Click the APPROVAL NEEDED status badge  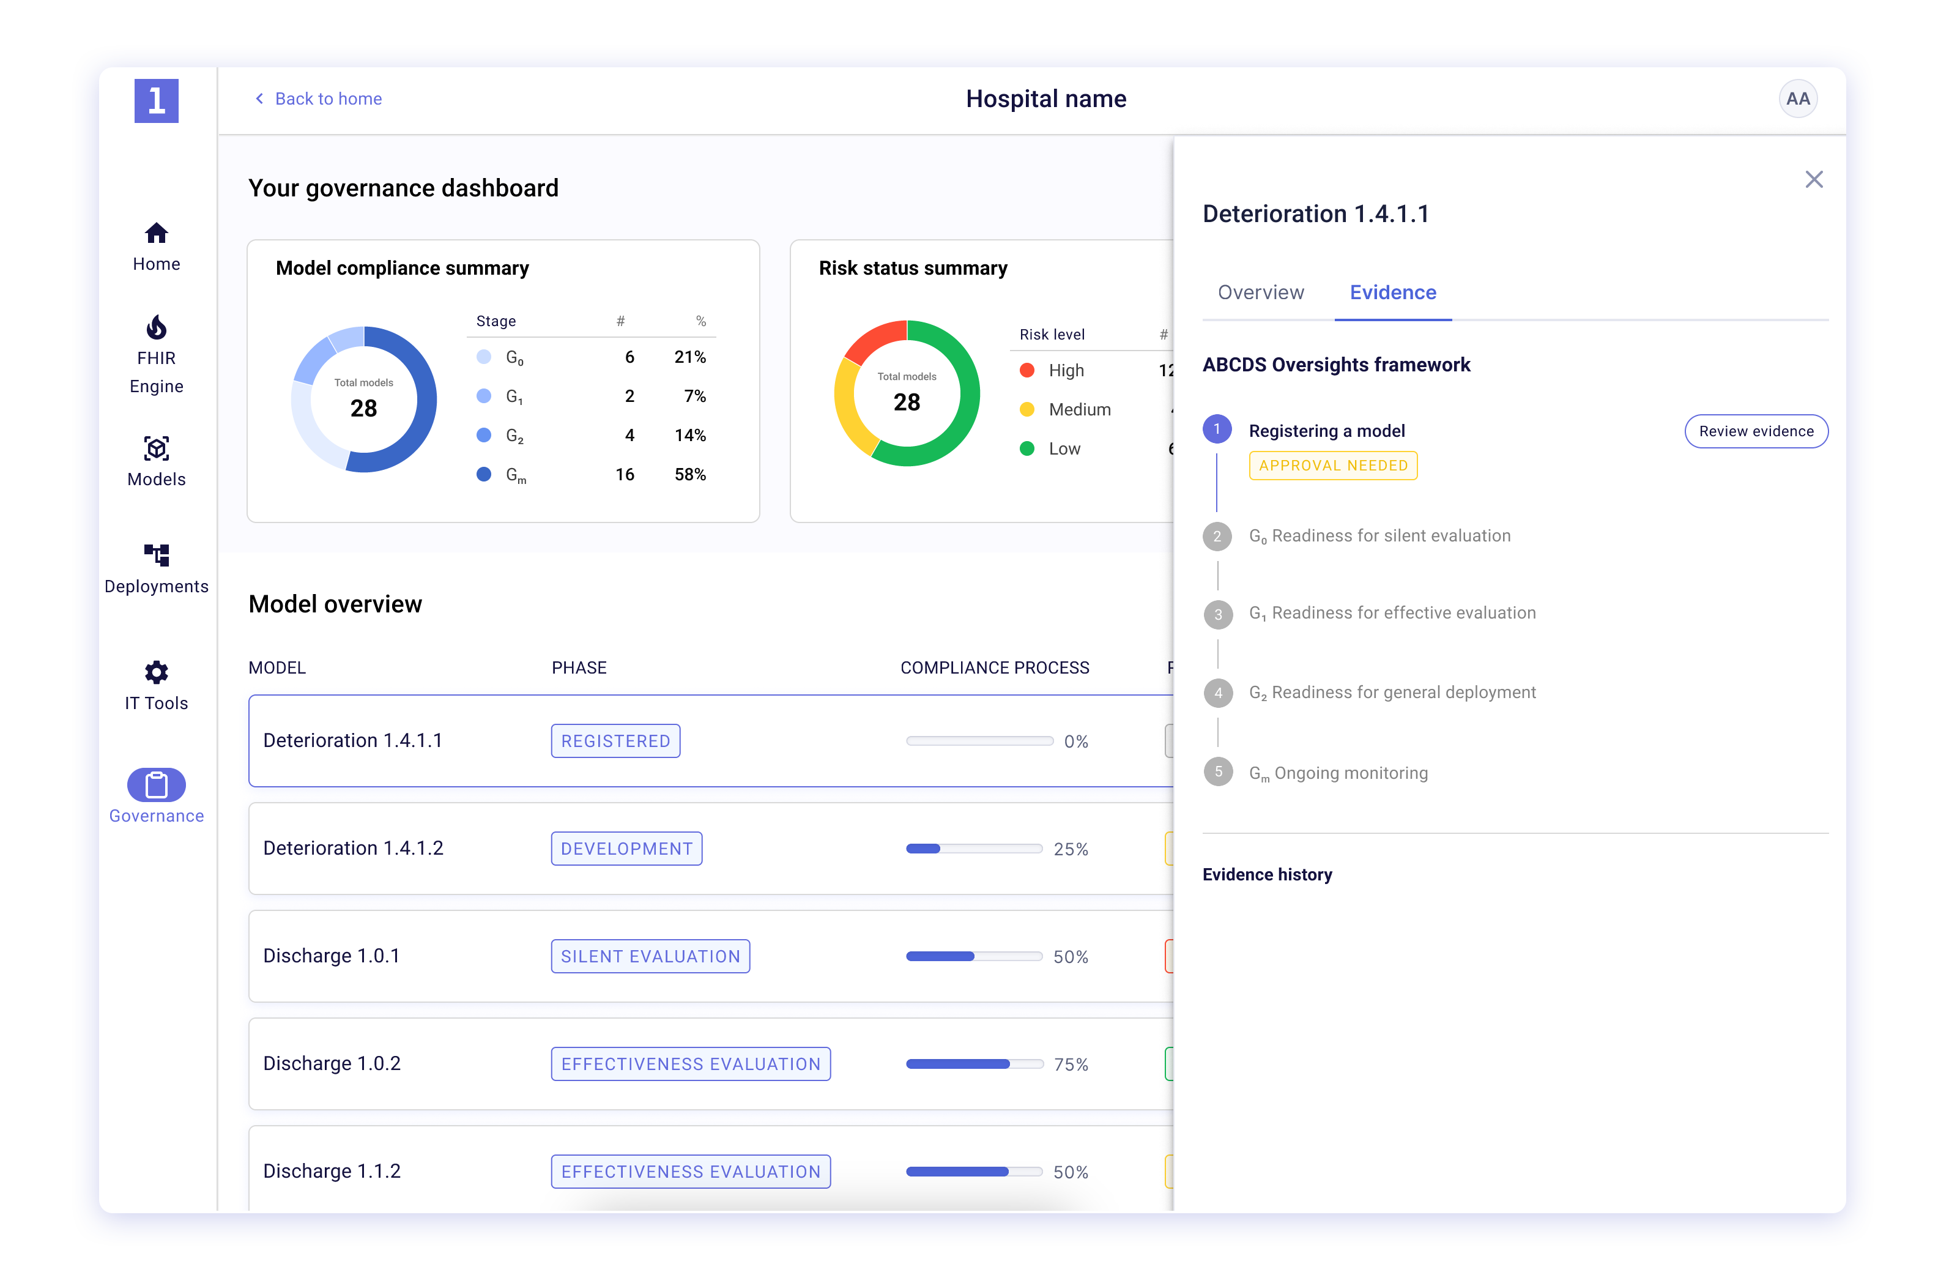pyautogui.click(x=1332, y=465)
